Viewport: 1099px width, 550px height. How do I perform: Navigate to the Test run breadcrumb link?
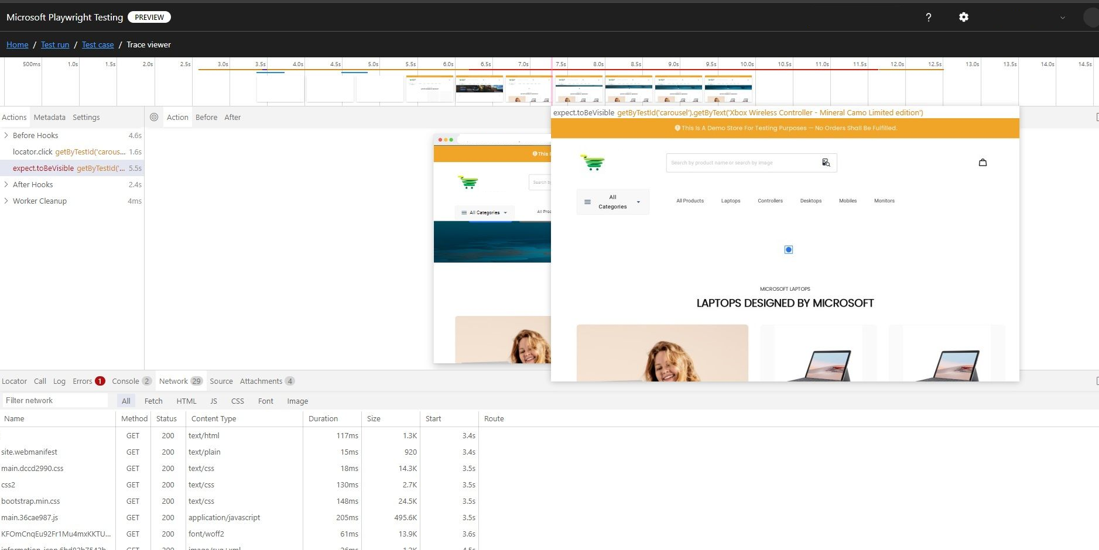54,44
